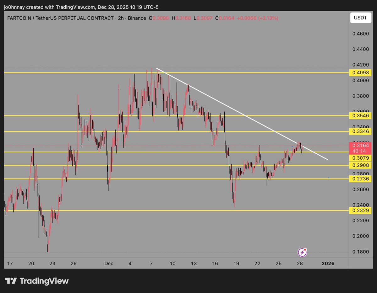Click the yellow 0.2329 price level label
The height and width of the screenshot is (293, 377).
[360, 211]
